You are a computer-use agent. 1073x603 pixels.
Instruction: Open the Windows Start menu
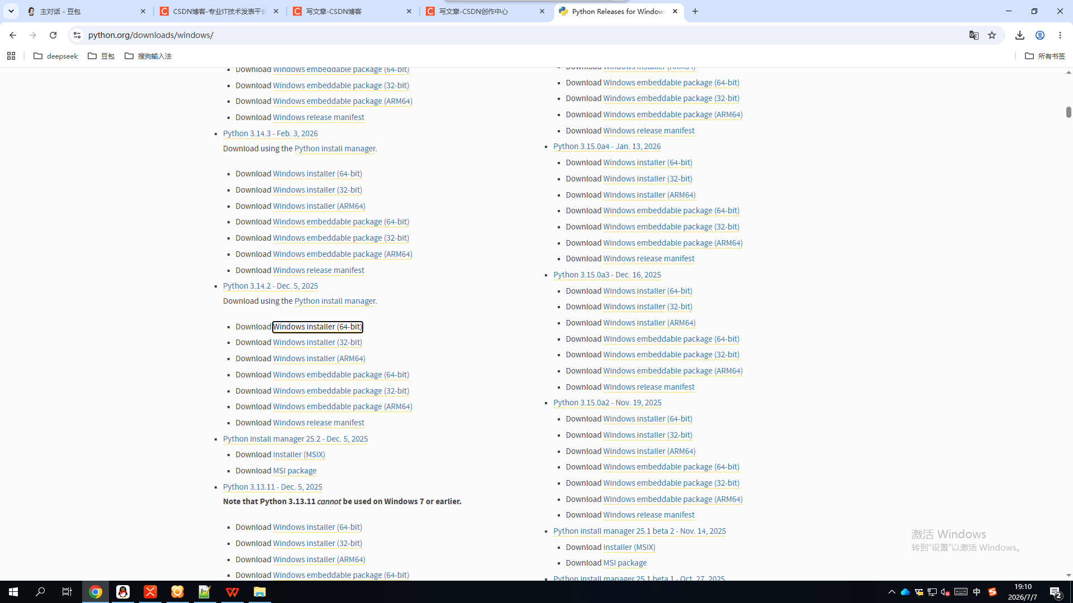click(13, 592)
